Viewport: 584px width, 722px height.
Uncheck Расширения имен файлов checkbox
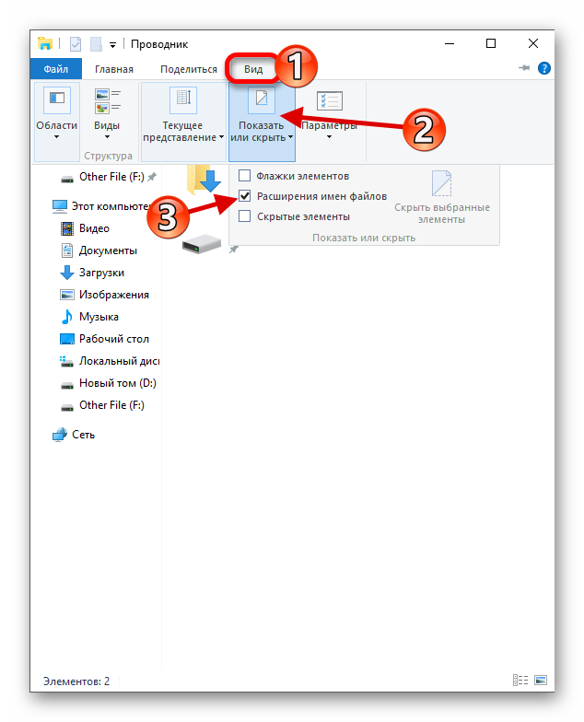pos(245,195)
